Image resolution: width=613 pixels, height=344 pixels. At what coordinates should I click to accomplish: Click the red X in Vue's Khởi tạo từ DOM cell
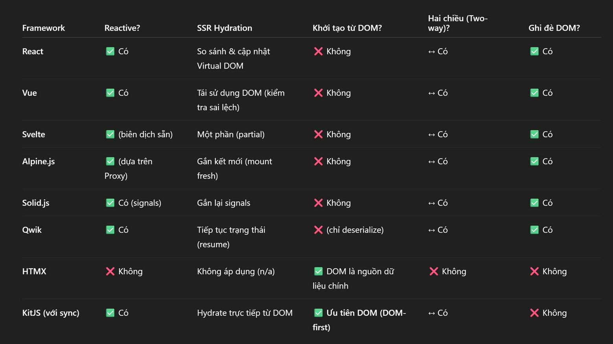point(318,93)
